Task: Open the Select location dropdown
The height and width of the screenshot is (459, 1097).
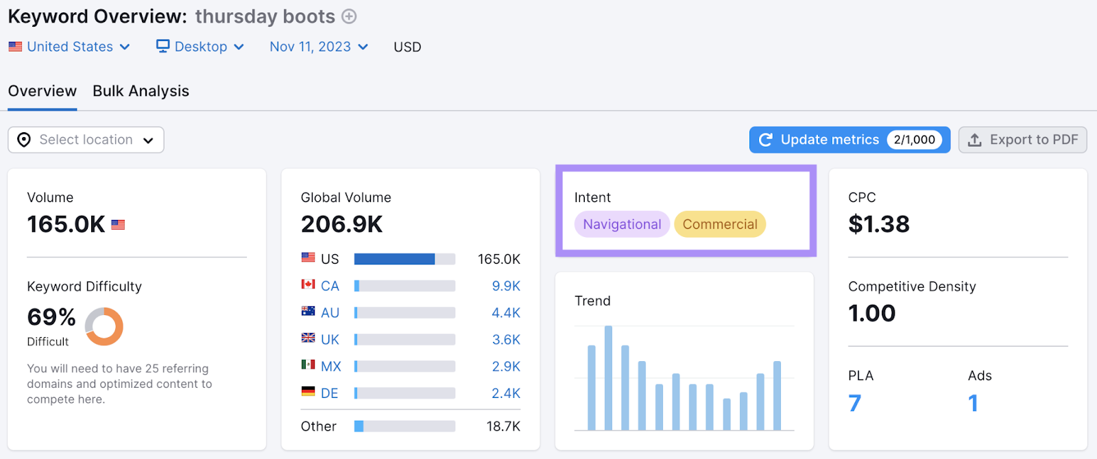Action: (86, 140)
